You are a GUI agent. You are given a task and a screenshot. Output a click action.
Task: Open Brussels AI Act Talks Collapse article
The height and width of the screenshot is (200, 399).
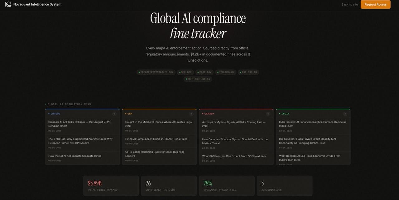[x=82, y=126]
